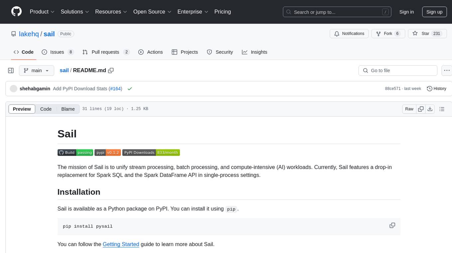This screenshot has height=253, width=452.
Task: Open the main branch selector
Action: pos(37,71)
